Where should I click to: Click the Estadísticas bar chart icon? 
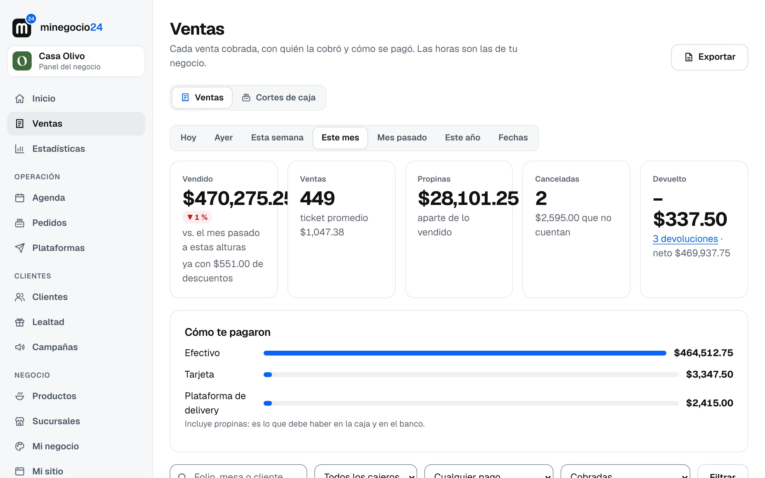(20, 148)
